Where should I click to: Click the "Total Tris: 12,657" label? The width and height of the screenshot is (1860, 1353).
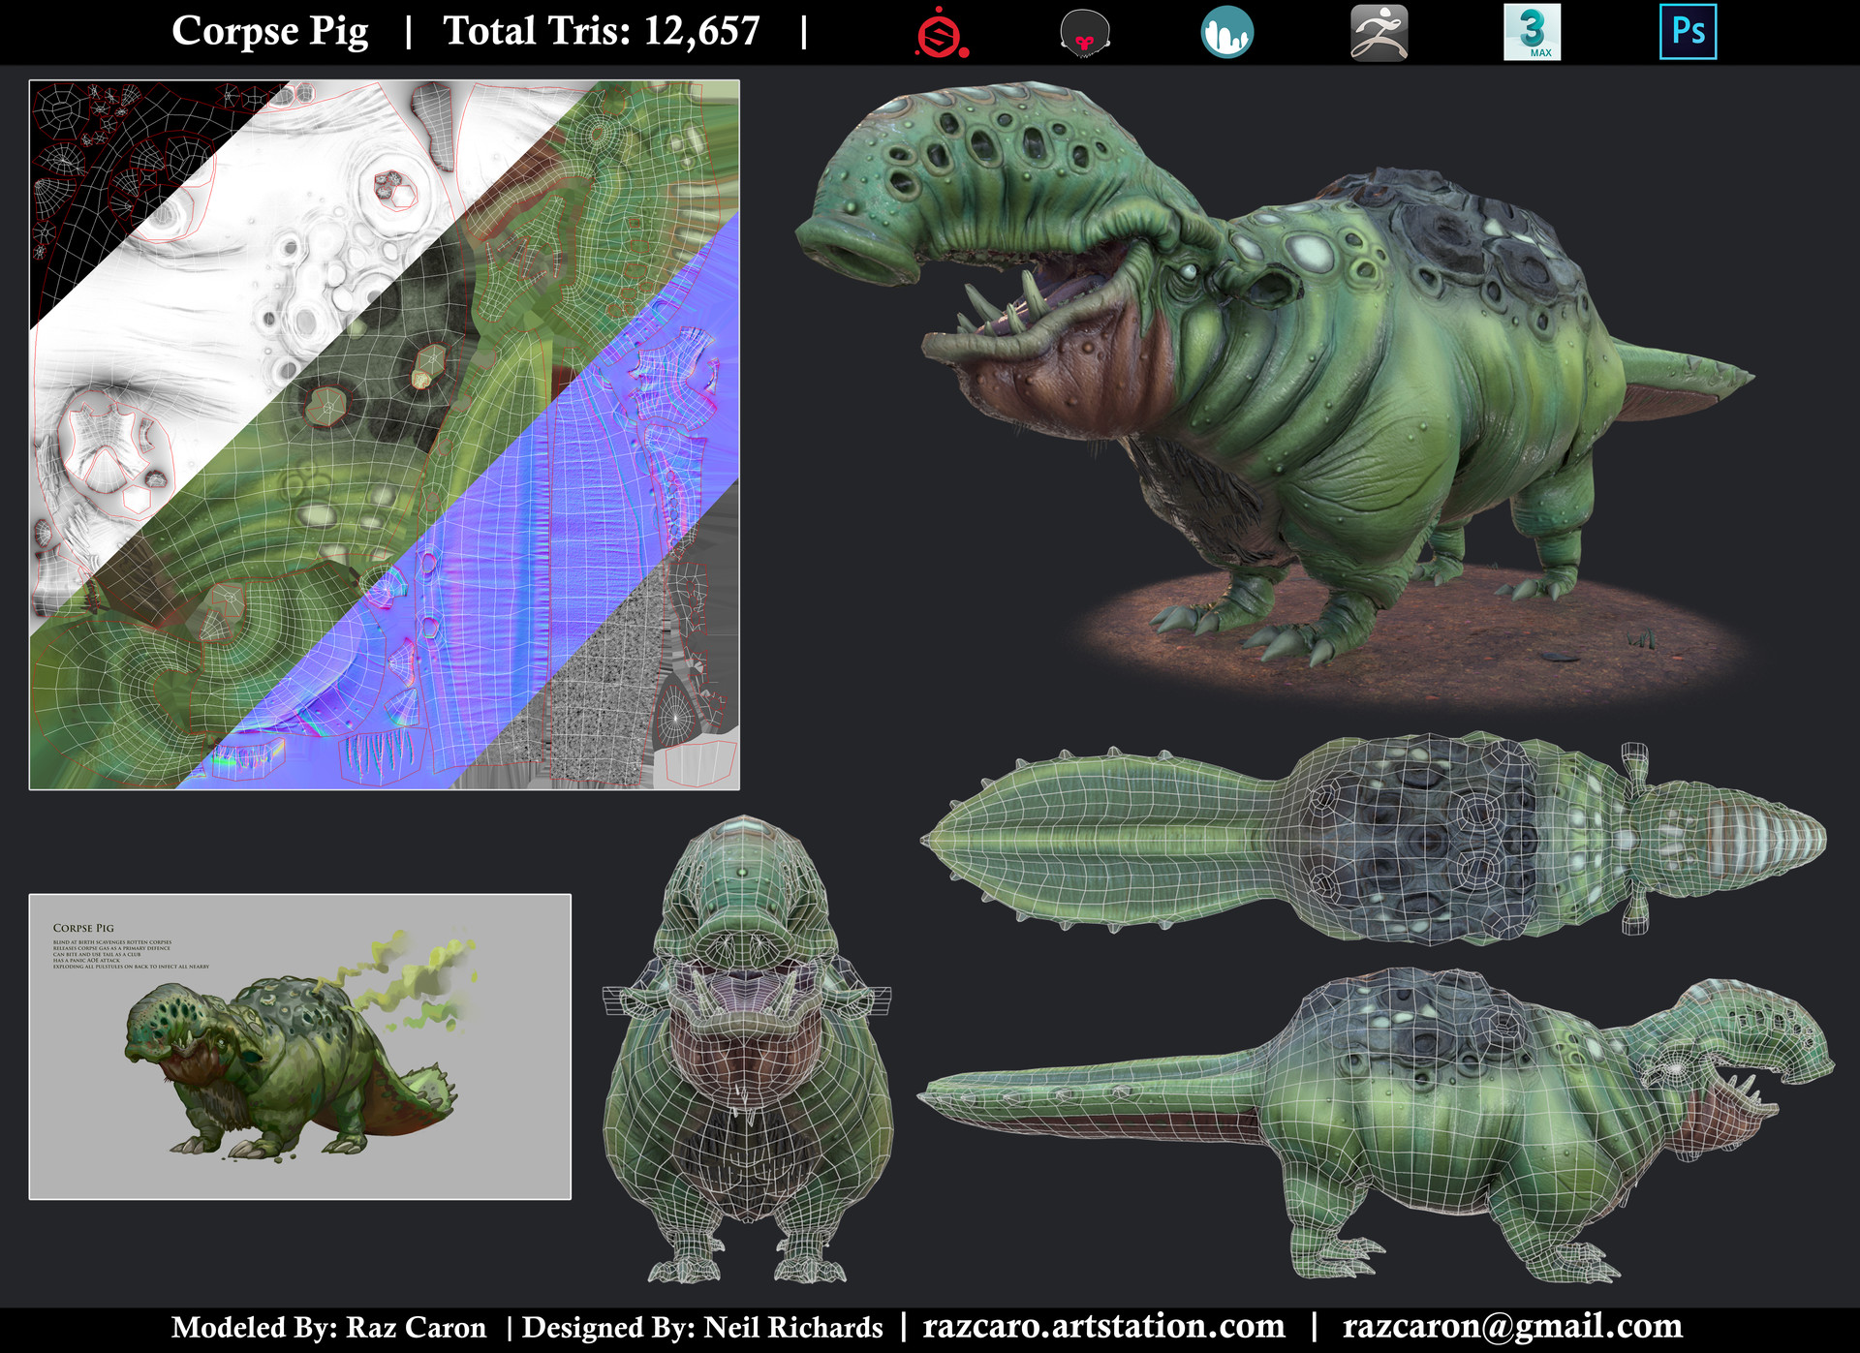point(601,31)
